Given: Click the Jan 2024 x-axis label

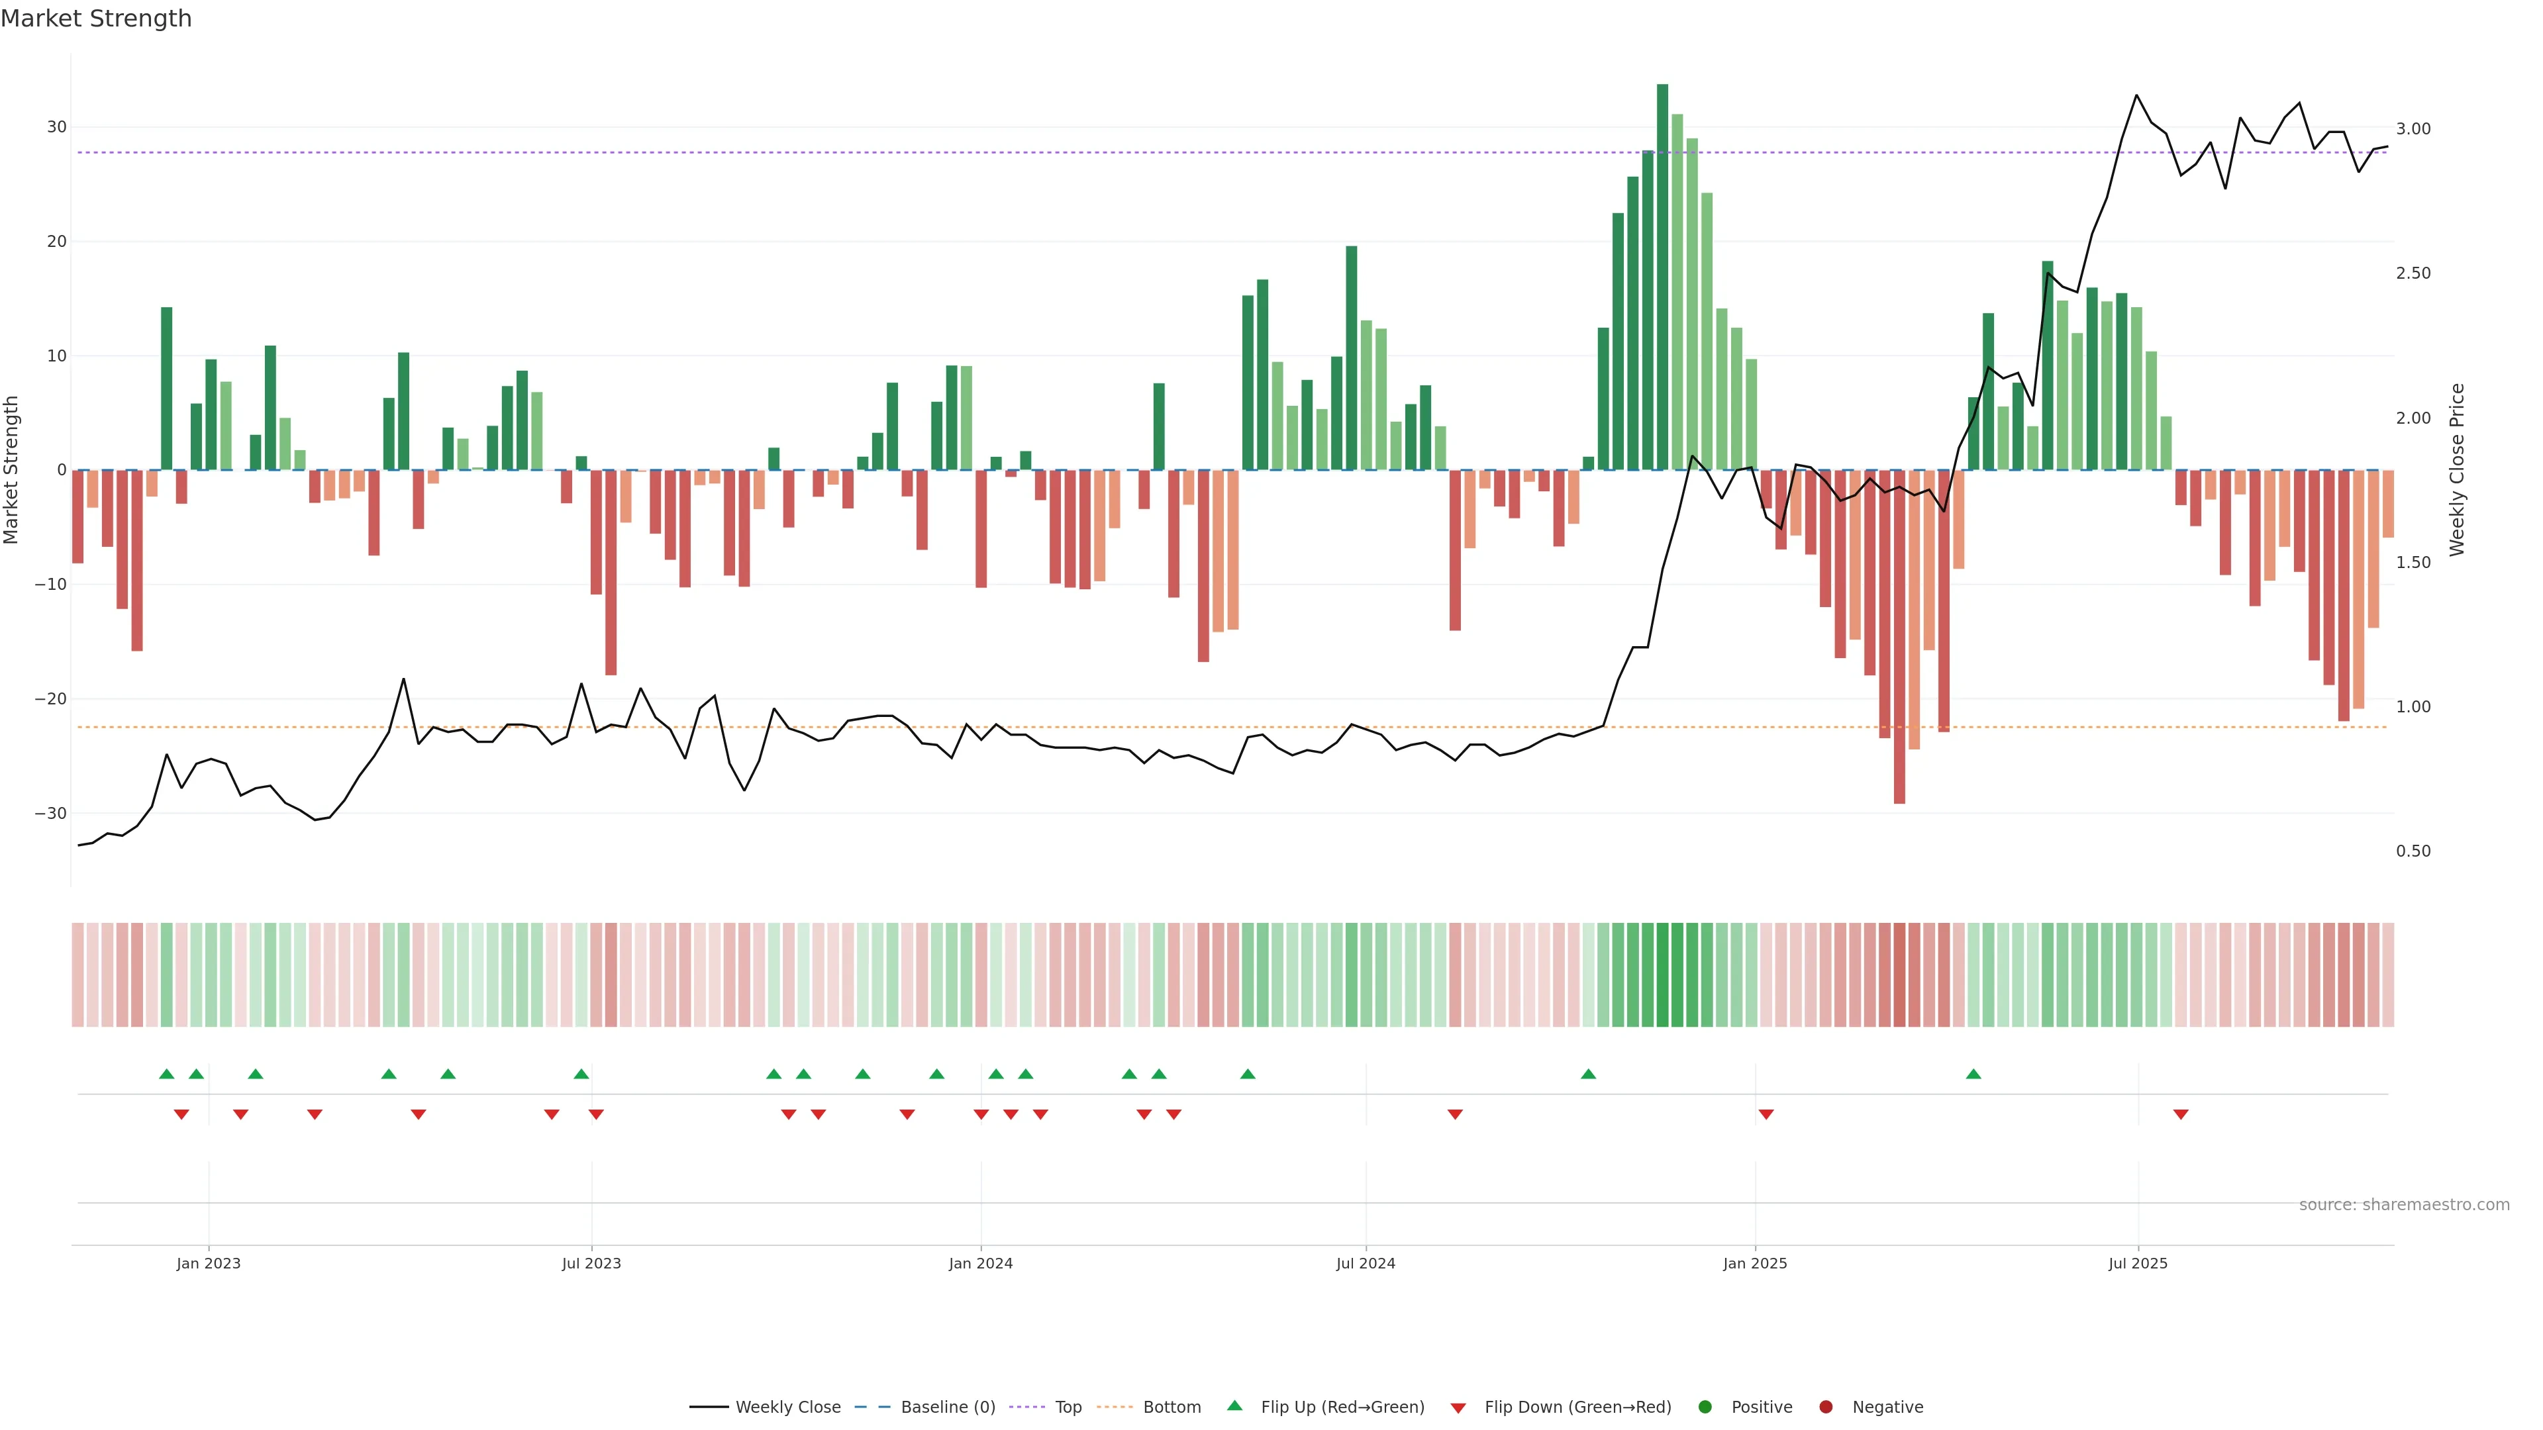Looking at the screenshot, I should (x=980, y=1263).
